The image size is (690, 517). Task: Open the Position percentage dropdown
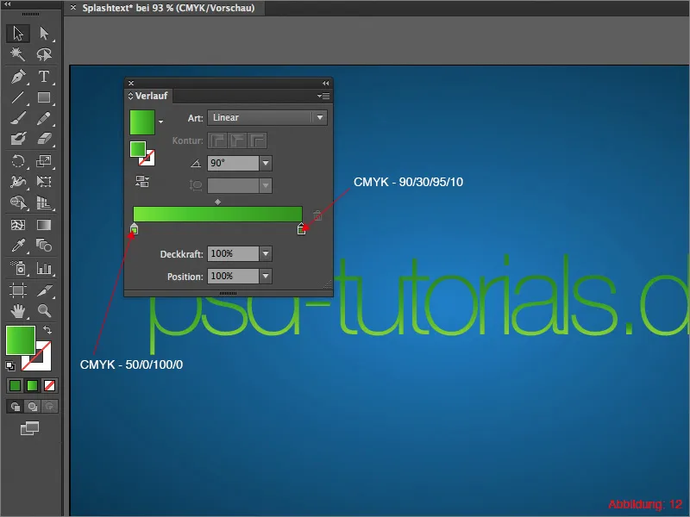pos(266,276)
